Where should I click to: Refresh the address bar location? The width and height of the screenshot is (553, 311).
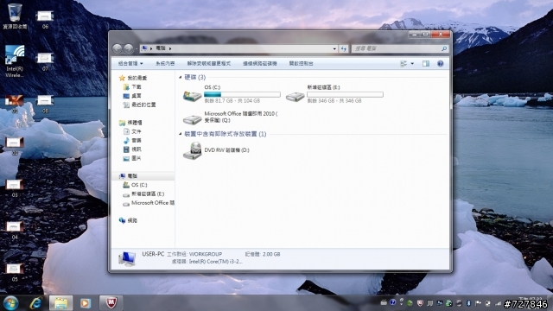coord(344,48)
